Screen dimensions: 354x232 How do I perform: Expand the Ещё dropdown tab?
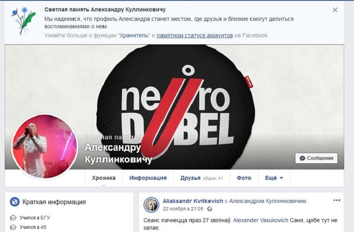click(x=274, y=178)
